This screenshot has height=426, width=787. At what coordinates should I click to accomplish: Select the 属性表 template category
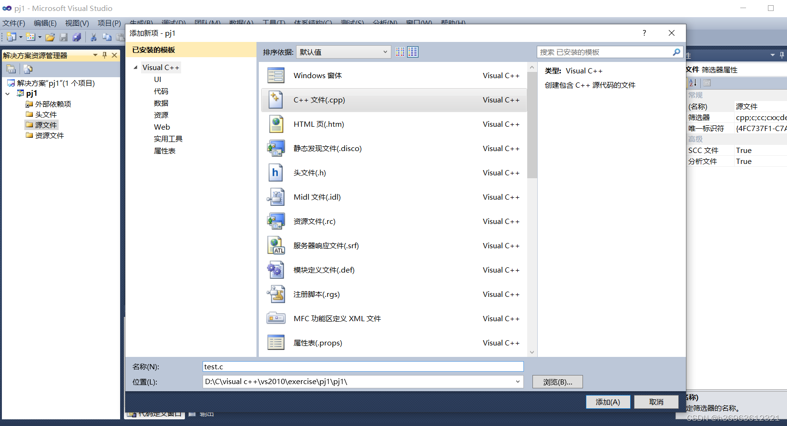pyautogui.click(x=165, y=151)
